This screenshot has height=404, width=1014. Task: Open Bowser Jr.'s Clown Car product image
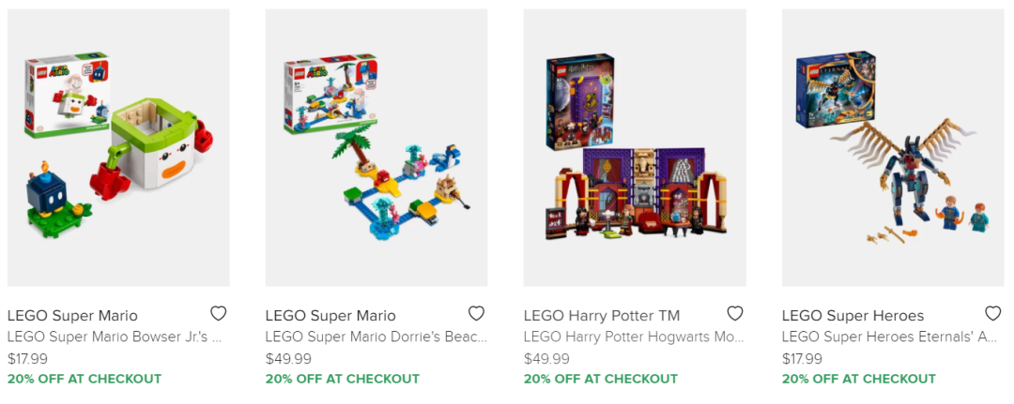pyautogui.click(x=118, y=148)
